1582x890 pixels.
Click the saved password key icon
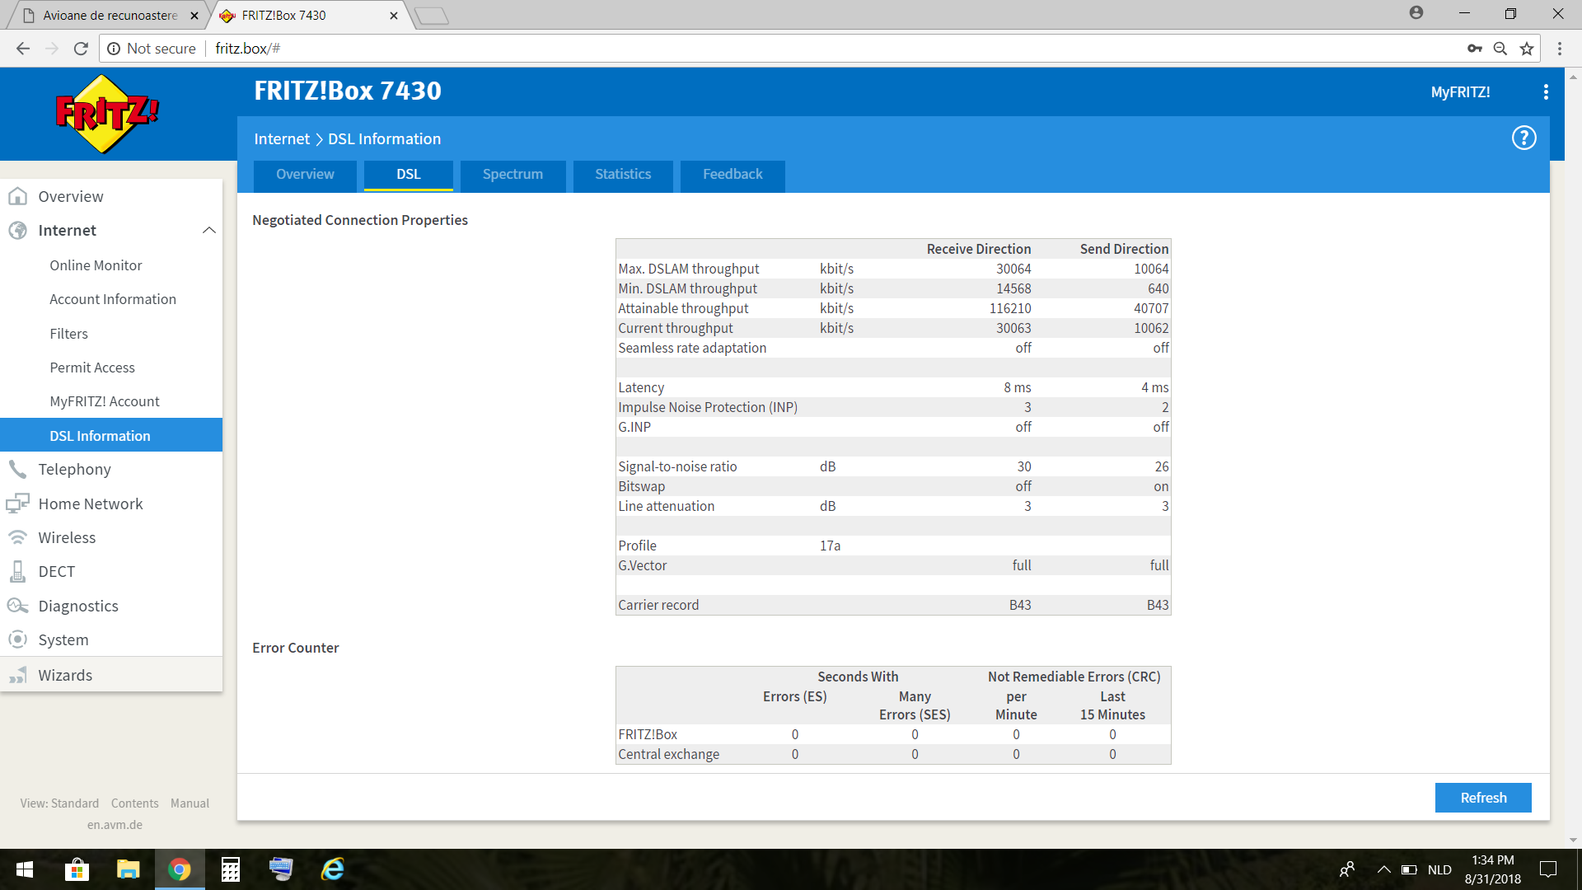point(1475,49)
